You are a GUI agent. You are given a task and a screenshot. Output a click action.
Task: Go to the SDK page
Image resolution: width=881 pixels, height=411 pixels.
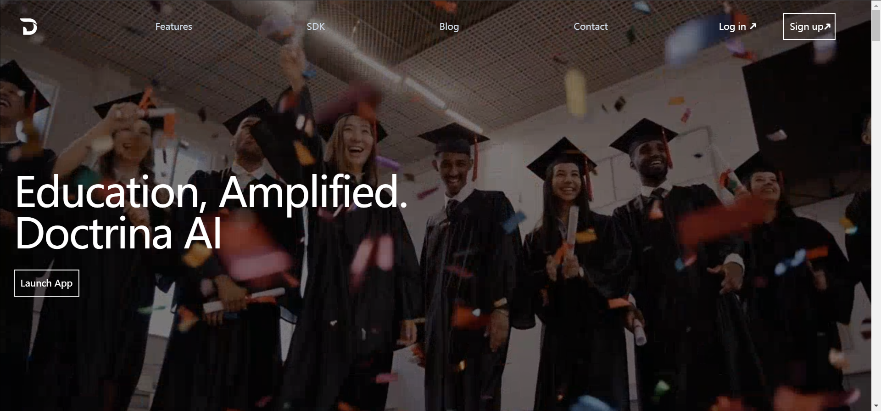point(316,27)
